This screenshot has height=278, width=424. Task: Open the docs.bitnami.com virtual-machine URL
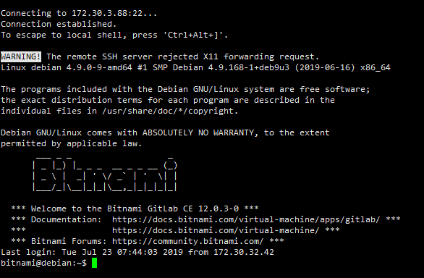216,230
